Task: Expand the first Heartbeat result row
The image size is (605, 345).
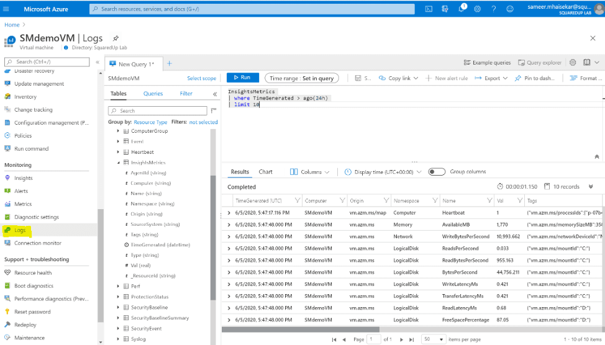Action: point(229,213)
